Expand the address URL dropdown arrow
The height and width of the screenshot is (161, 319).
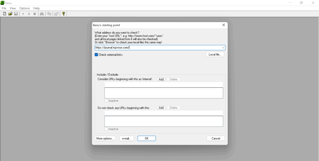(223, 48)
